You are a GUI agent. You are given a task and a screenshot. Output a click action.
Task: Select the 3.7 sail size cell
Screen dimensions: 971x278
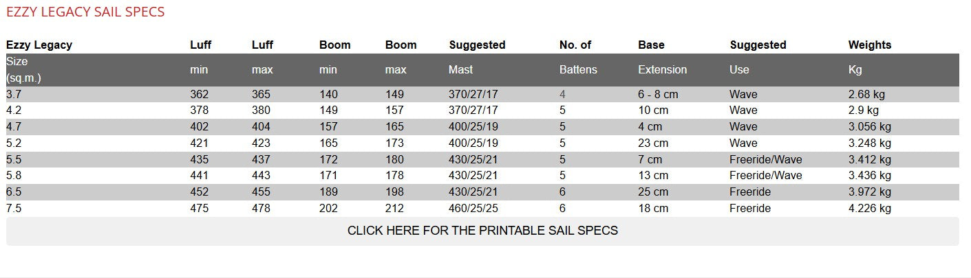pos(14,95)
